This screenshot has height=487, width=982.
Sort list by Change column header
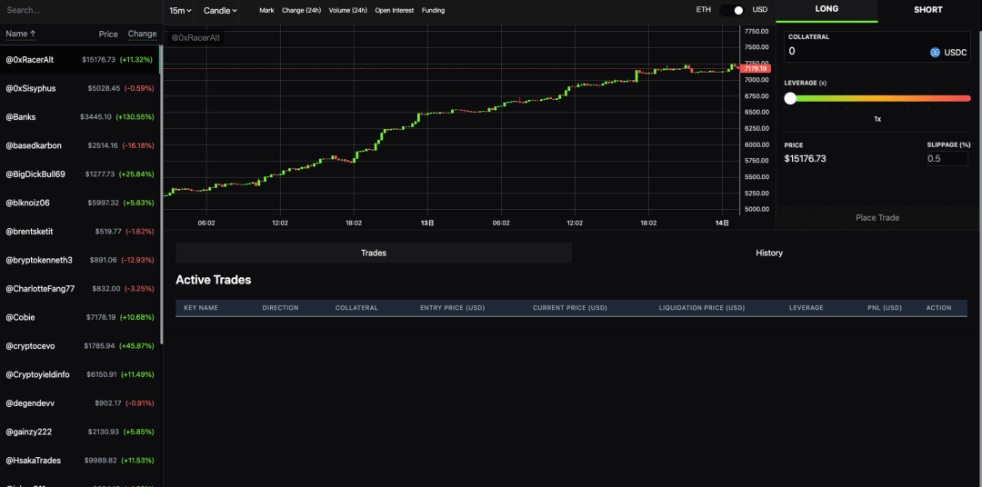[x=142, y=34]
